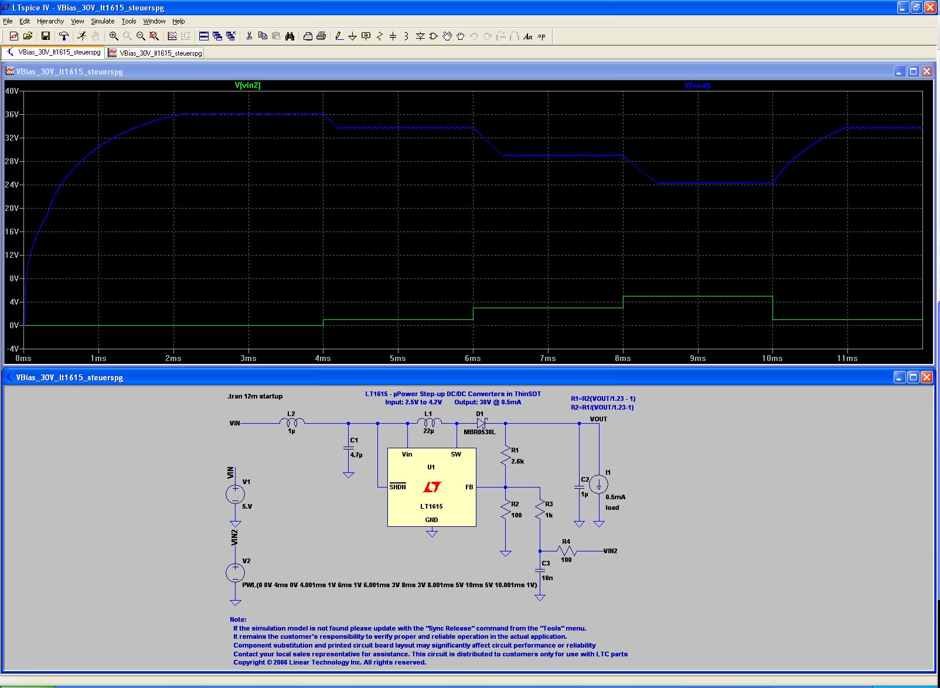Open the Simulate menu

point(103,21)
